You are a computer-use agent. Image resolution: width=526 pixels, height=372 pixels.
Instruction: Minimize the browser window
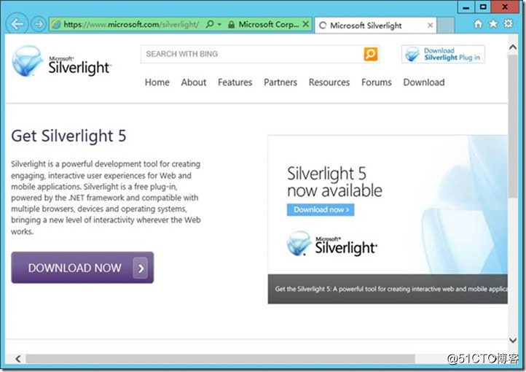click(x=466, y=7)
